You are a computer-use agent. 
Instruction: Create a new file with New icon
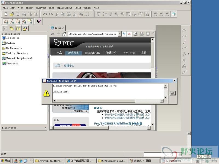click(6, 14)
